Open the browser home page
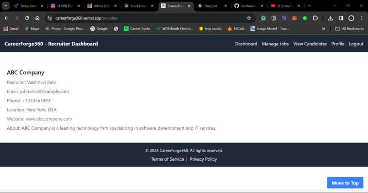368x193 pixels. [37, 18]
